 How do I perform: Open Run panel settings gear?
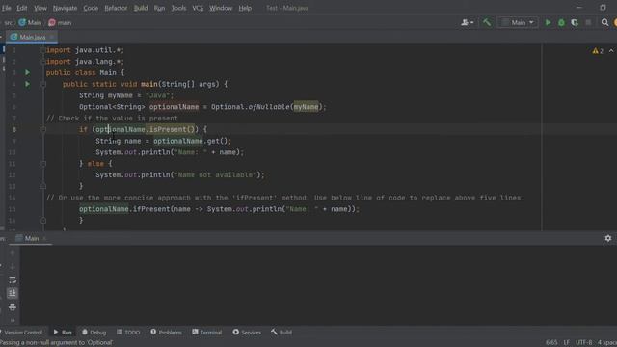tap(608, 238)
